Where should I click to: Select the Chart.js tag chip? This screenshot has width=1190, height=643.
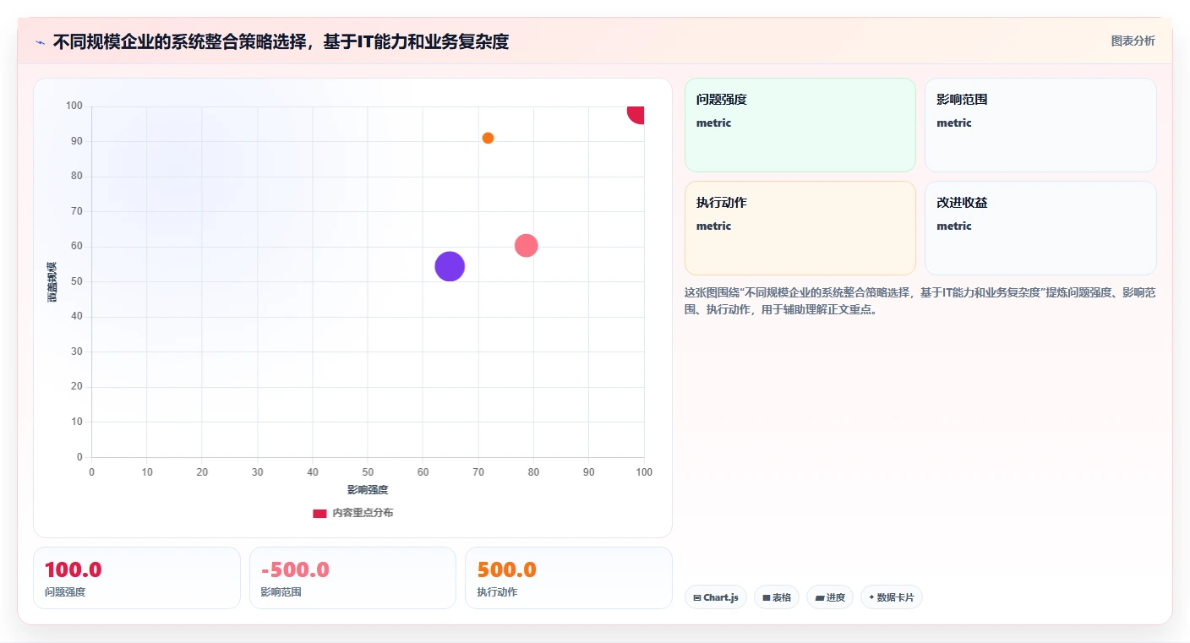click(x=716, y=597)
